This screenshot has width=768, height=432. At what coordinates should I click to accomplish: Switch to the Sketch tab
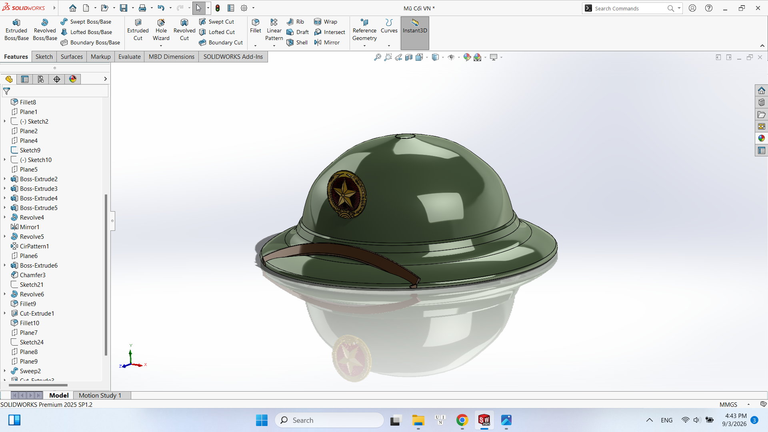[x=44, y=57]
